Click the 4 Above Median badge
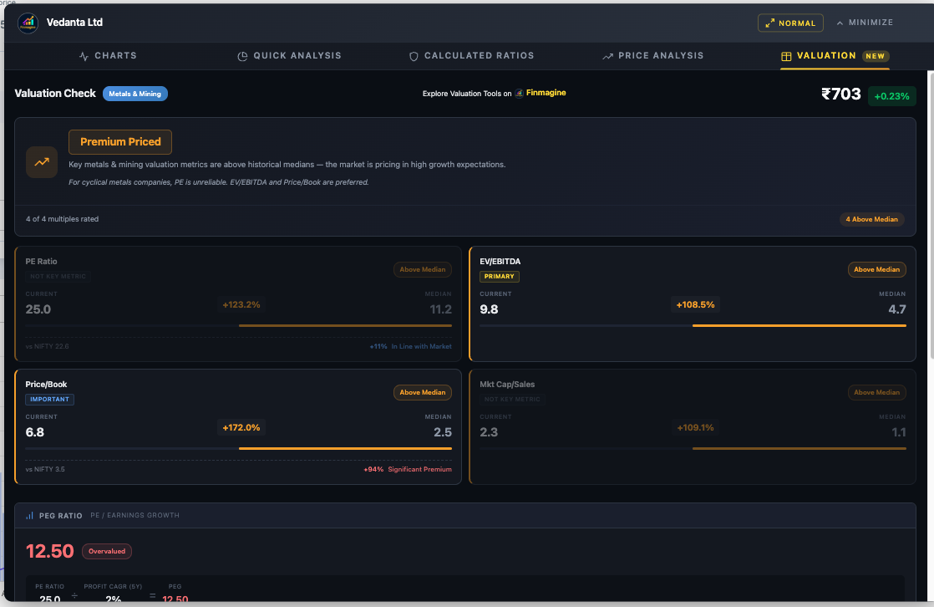 (871, 220)
